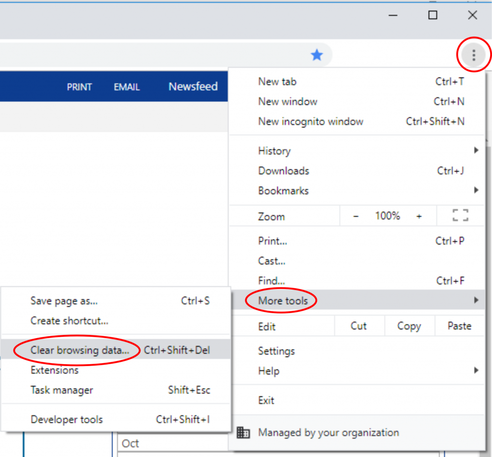Click the Cut button in Edit row
This screenshot has width=492, height=457.
point(358,326)
